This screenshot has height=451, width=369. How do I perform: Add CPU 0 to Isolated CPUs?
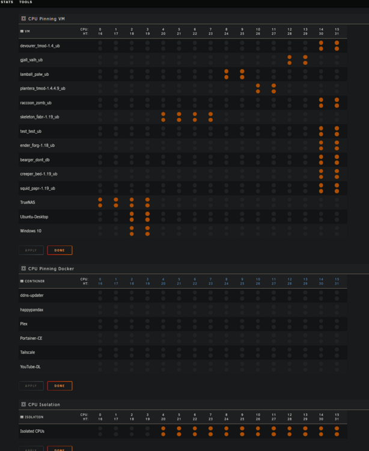(x=100, y=428)
